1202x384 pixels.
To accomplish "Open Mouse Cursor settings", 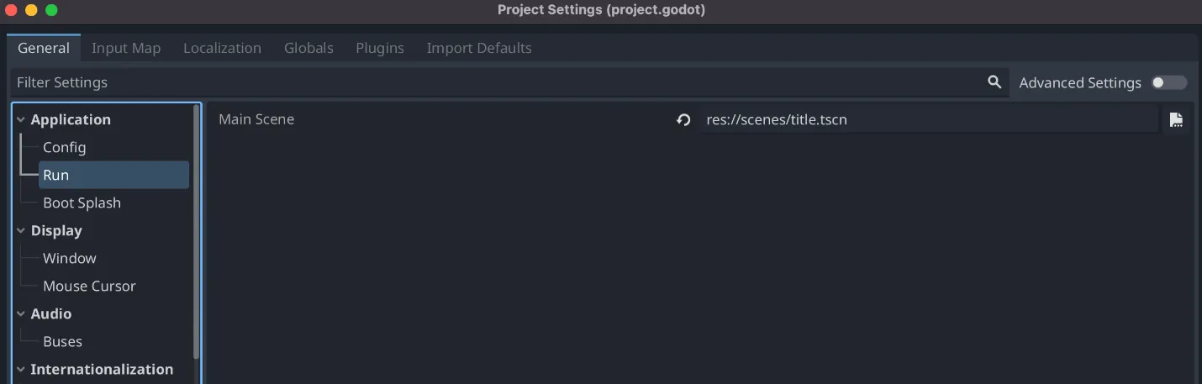I will pyautogui.click(x=89, y=287).
